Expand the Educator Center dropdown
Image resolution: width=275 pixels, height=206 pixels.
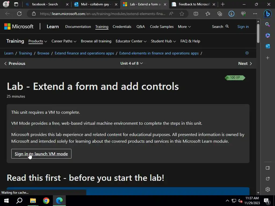(x=131, y=41)
